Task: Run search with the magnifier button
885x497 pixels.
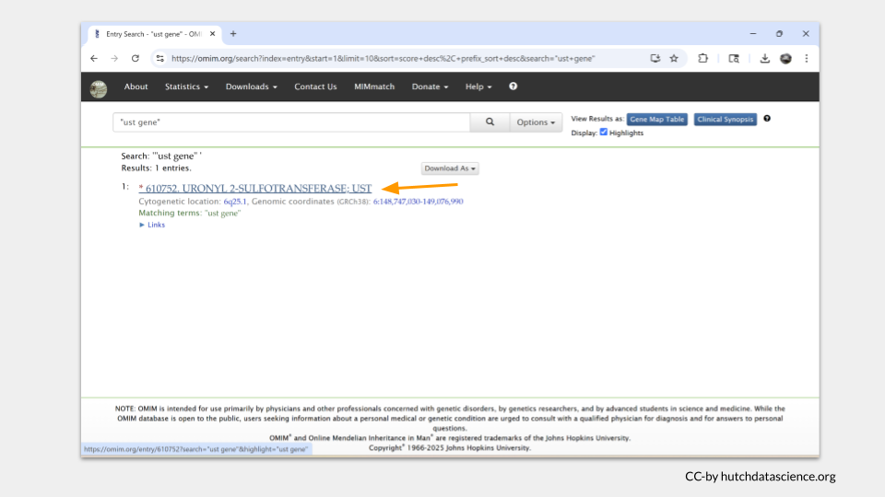Action: click(x=490, y=122)
